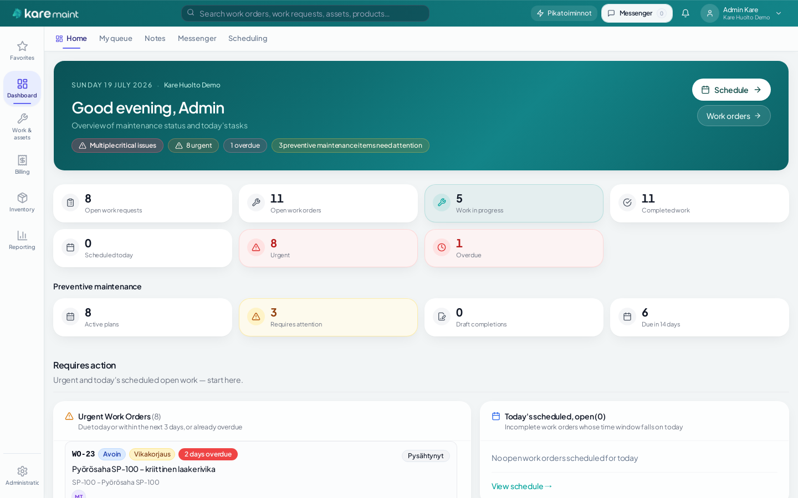Click the user avatar icon
The width and height of the screenshot is (798, 498).
tap(710, 13)
